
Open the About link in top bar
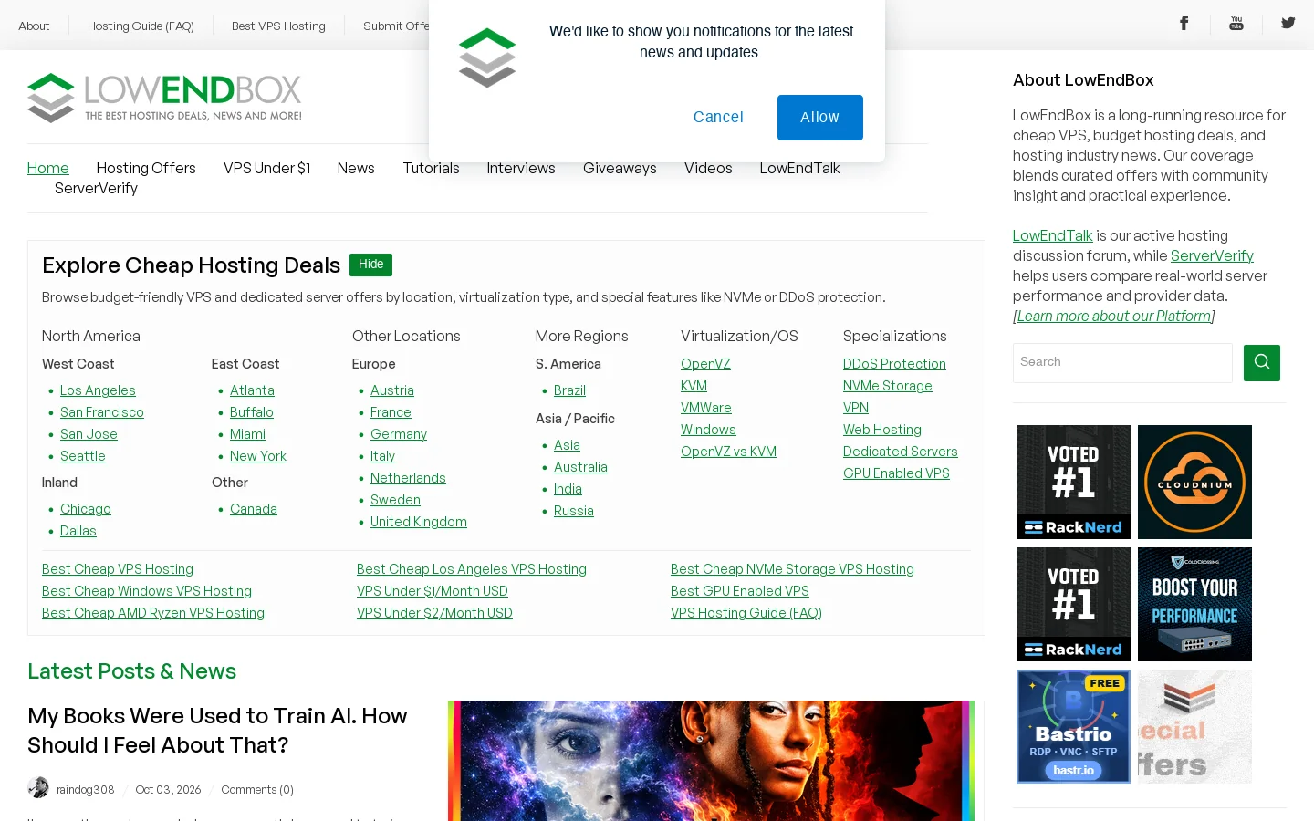[x=34, y=26]
